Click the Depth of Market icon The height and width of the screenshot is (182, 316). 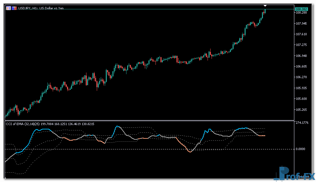point(15,8)
